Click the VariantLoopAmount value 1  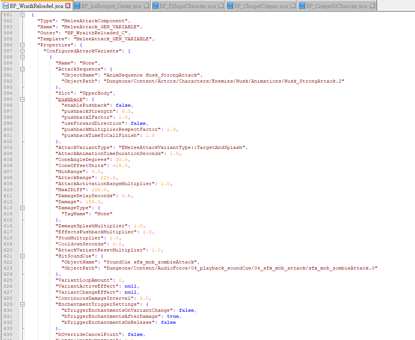click(120, 280)
